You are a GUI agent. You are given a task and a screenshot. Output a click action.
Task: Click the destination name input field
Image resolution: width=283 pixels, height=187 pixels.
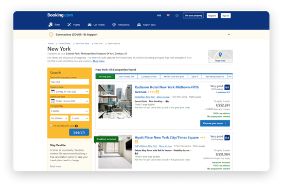pos(69,82)
